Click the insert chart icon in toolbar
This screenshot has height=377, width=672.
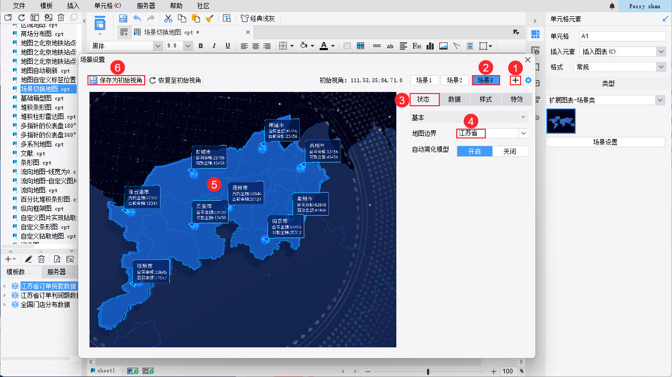(430, 46)
